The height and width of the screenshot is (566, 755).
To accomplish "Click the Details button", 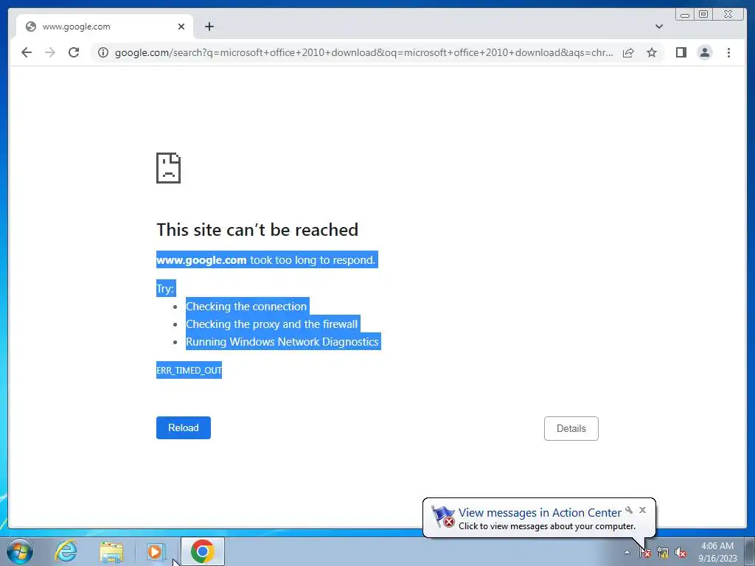I will pos(571,428).
